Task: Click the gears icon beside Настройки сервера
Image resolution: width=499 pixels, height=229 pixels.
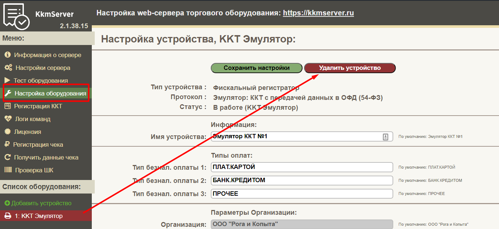Action: 8,68
